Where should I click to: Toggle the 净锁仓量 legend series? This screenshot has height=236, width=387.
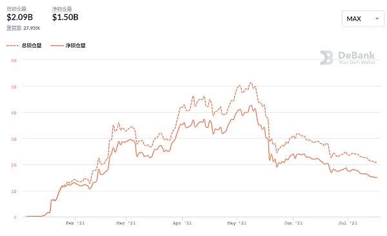pyautogui.click(x=75, y=46)
